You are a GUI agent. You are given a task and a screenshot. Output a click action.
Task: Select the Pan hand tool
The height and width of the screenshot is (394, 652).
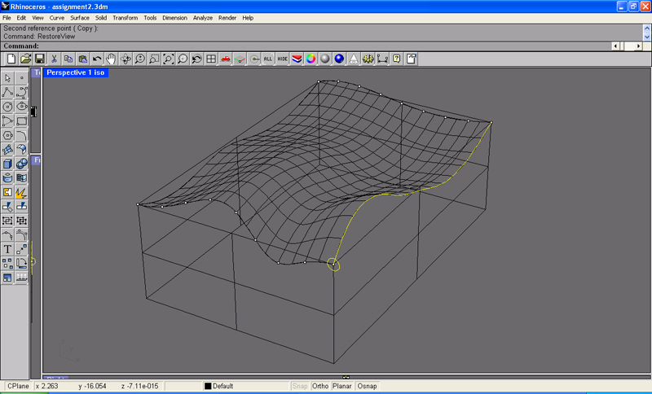[111, 59]
